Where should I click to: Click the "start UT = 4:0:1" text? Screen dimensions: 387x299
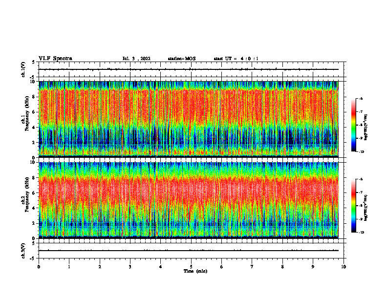pos(236,59)
